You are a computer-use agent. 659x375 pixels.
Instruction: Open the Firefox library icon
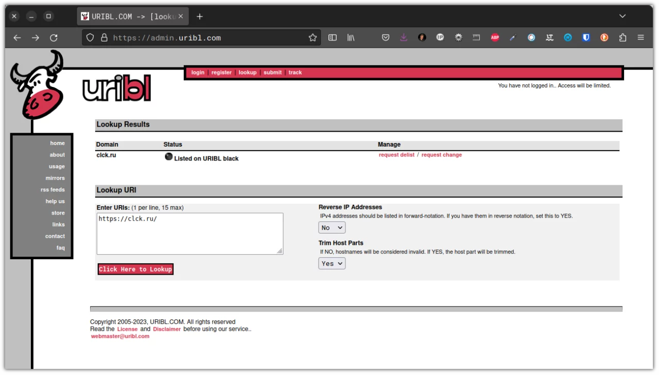(351, 38)
